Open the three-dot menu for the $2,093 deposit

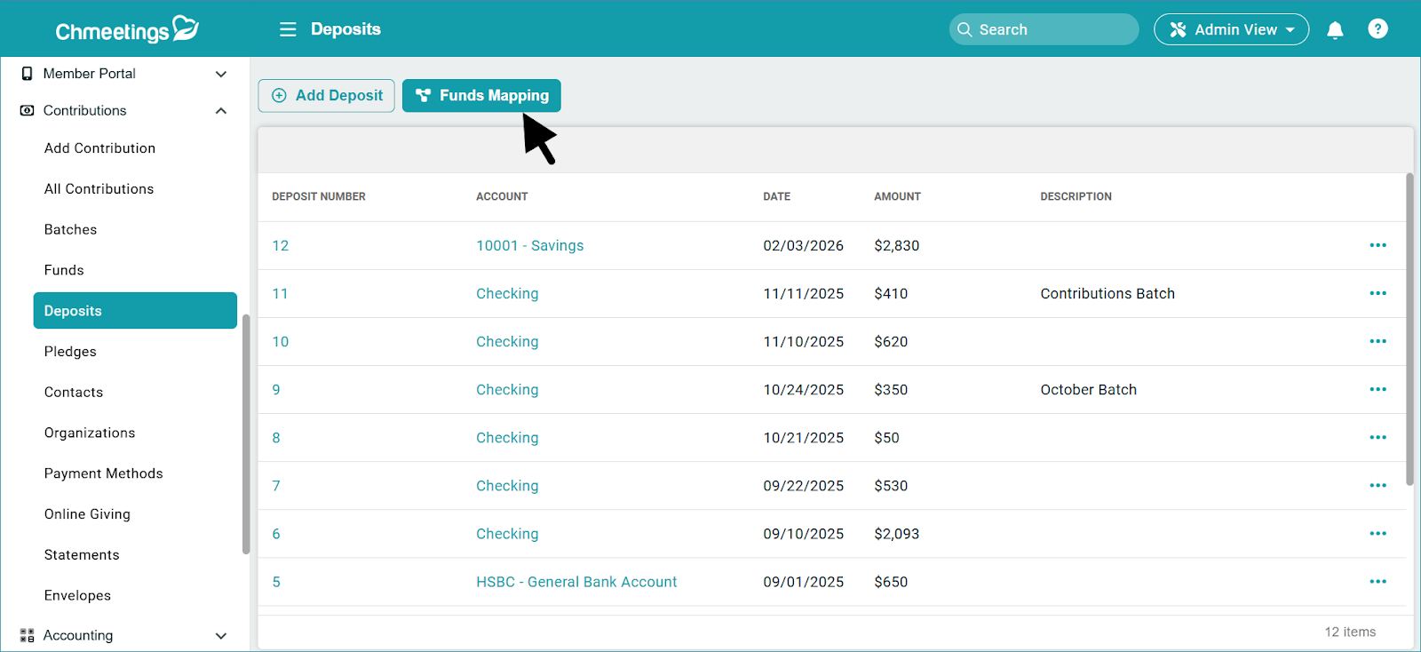1377,534
